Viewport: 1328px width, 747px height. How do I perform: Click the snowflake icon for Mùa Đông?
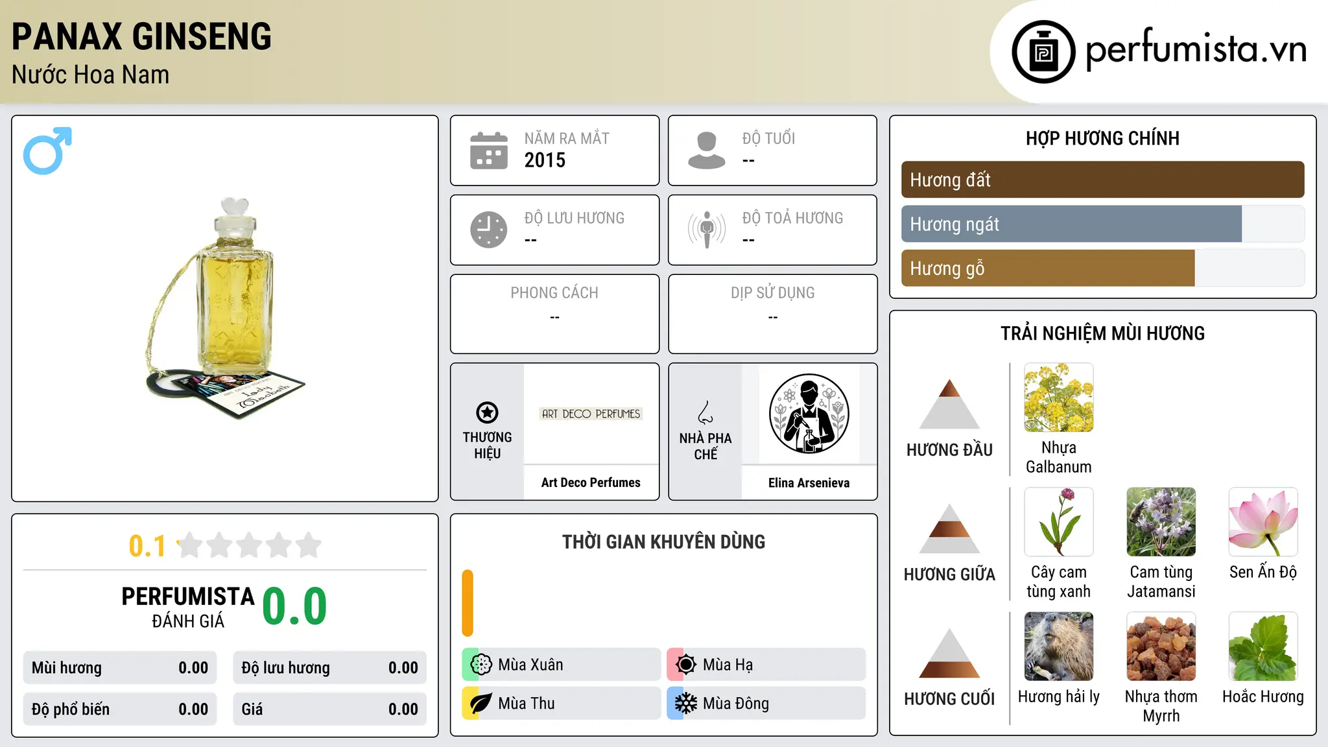point(686,704)
